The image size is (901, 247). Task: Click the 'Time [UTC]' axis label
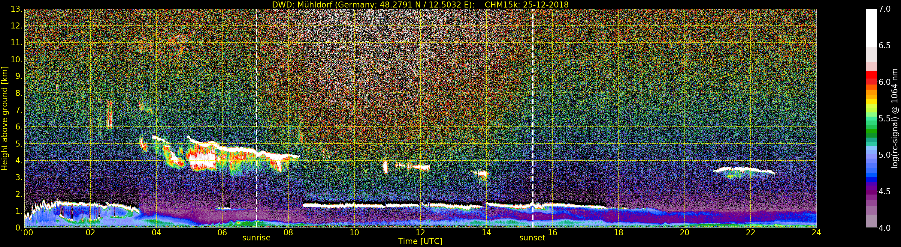tap(420, 241)
